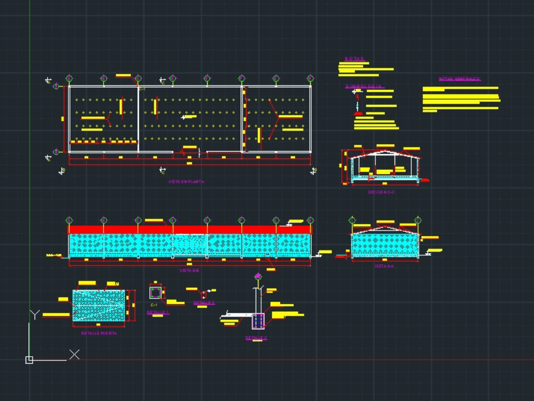Click the UCS icon's Y axis label
The width and height of the screenshot is (534, 401).
pos(34,314)
